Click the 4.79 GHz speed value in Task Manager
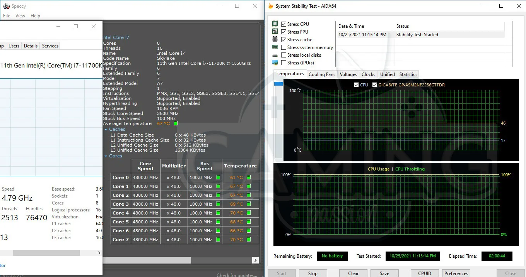The image size is (526, 277). coord(17,198)
